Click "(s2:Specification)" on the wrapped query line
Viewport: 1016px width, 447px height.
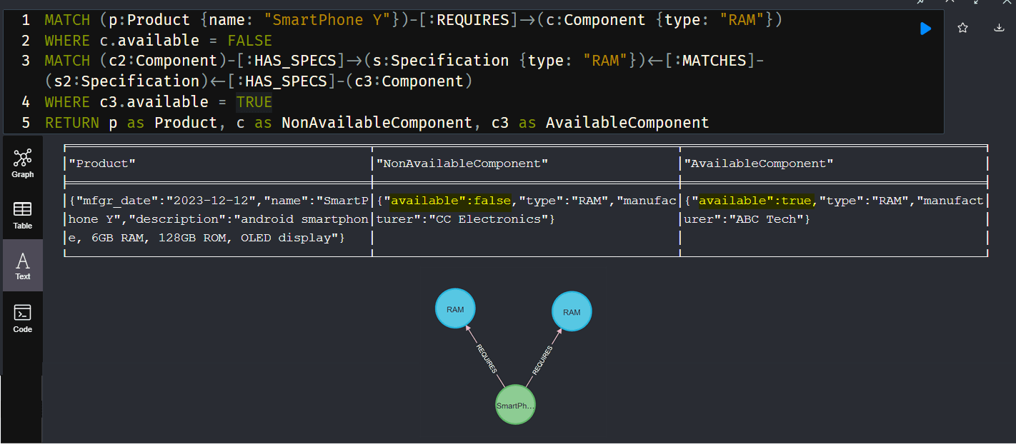126,81
